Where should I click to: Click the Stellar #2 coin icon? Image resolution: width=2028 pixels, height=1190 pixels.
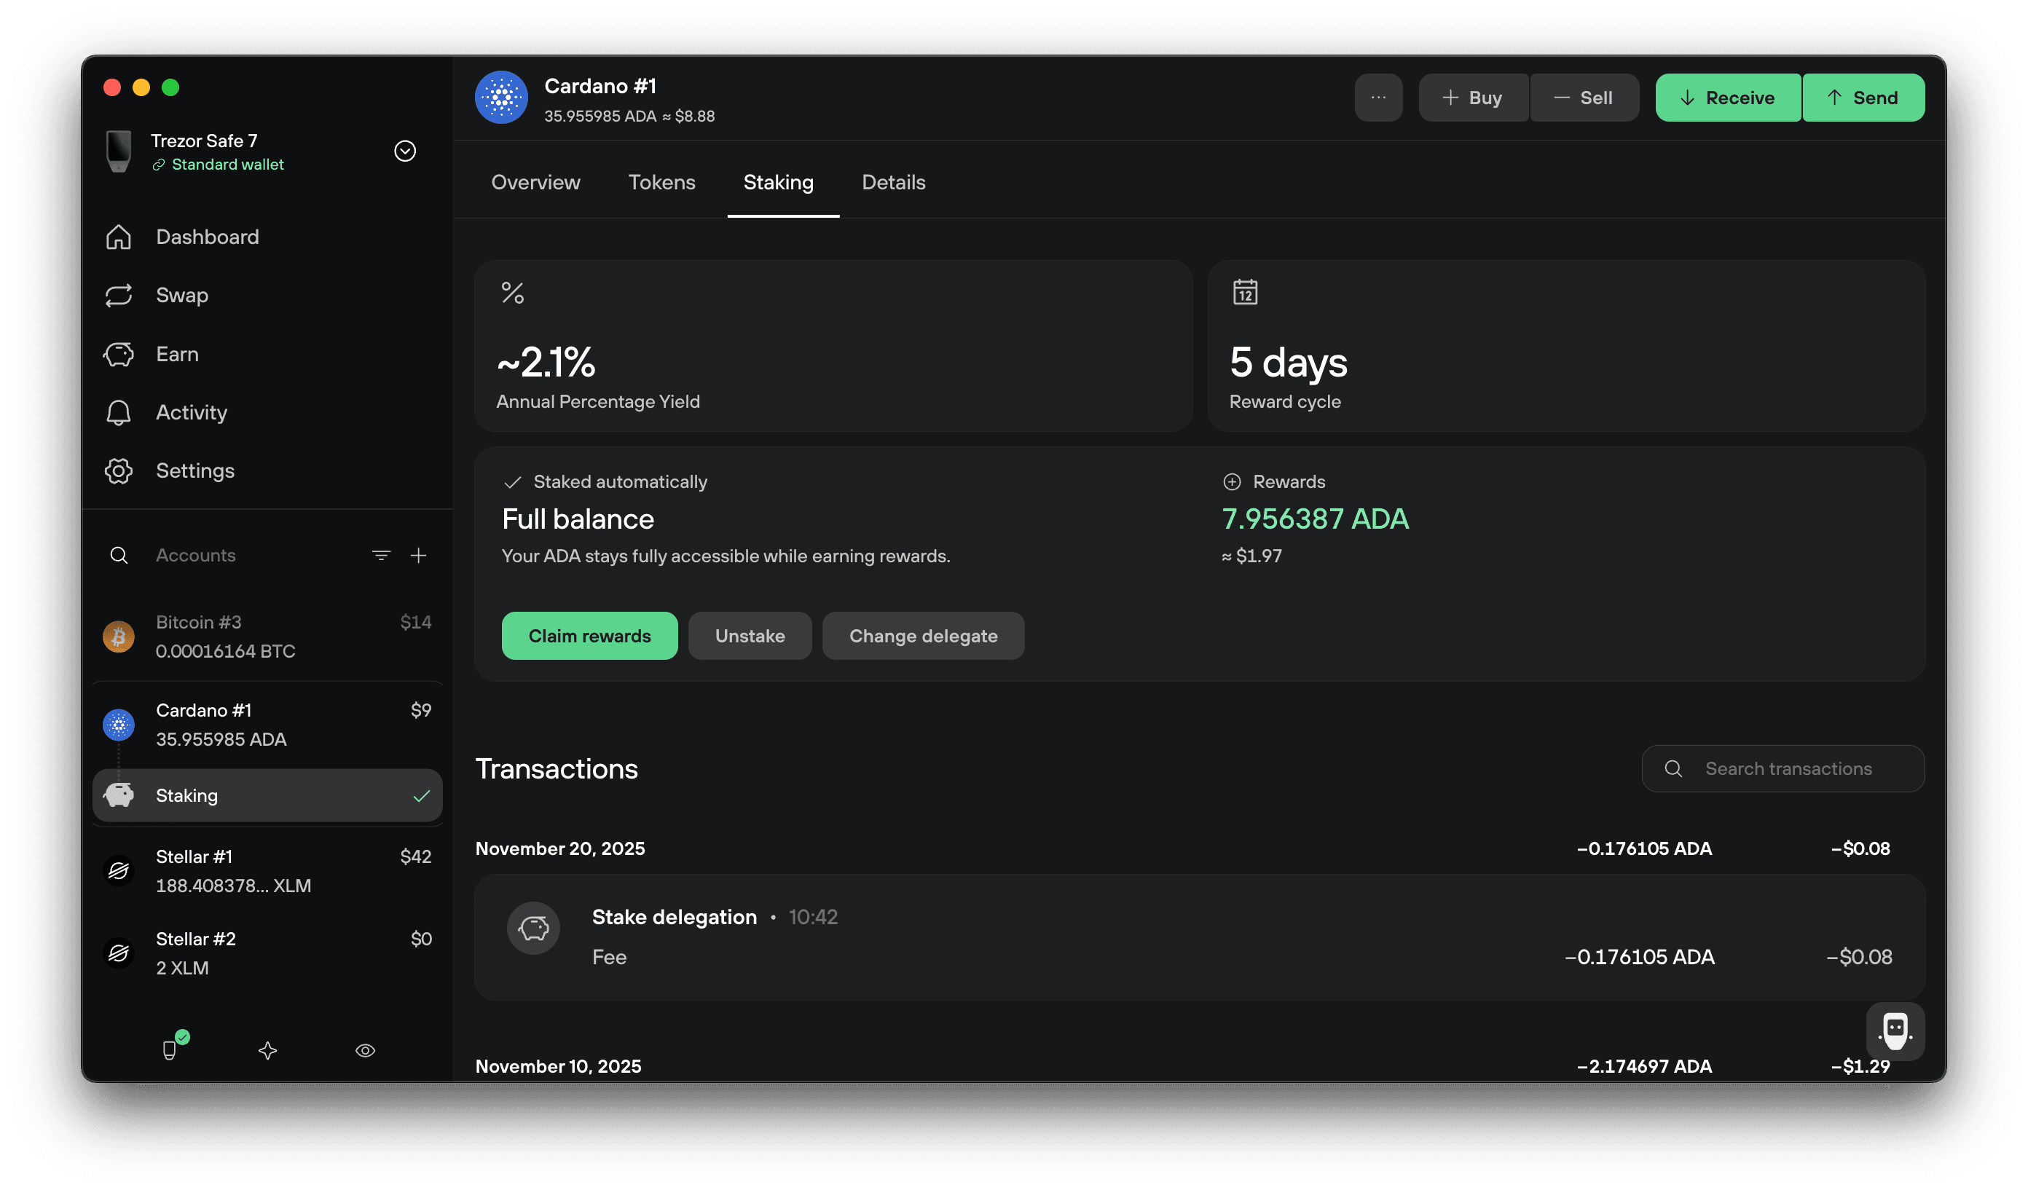click(118, 953)
